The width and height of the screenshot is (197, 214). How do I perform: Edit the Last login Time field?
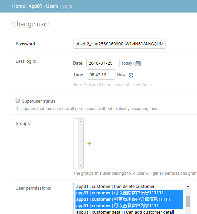click(x=101, y=74)
